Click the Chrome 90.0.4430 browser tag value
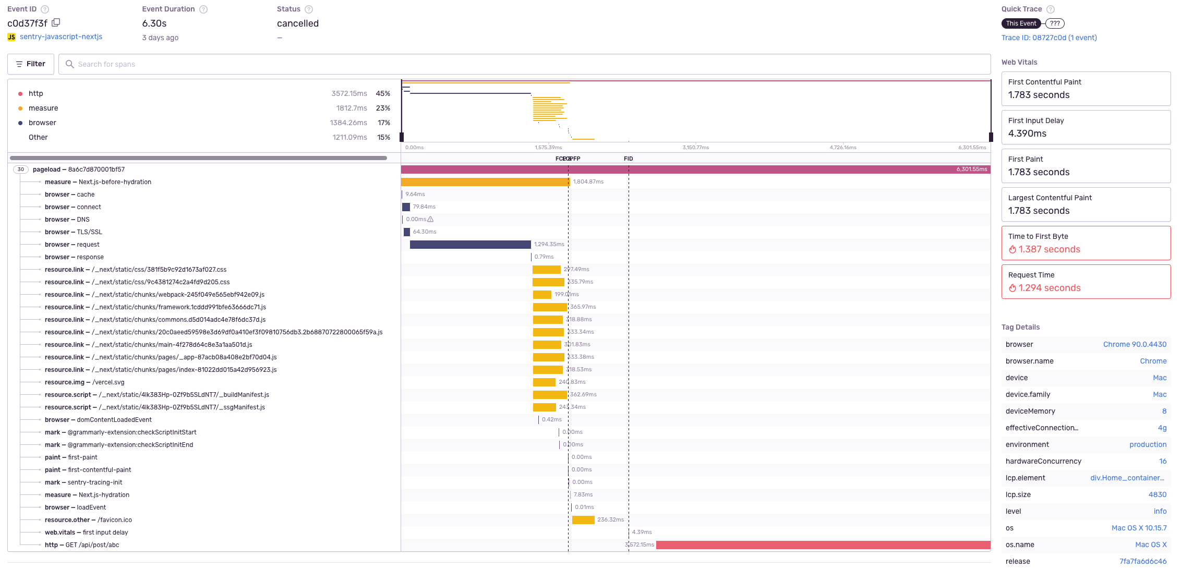Image resolution: width=1182 pixels, height=569 pixels. pos(1135,345)
